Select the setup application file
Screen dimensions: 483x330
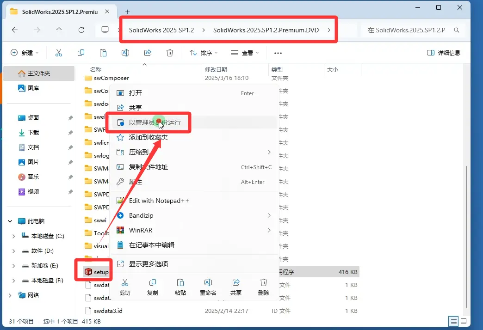point(96,272)
